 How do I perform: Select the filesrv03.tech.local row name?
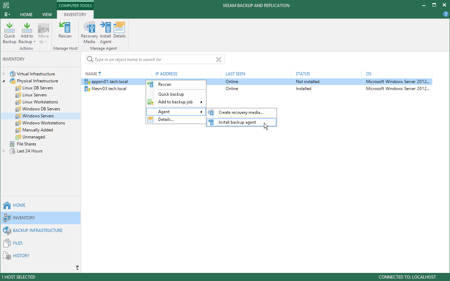pyautogui.click(x=109, y=89)
